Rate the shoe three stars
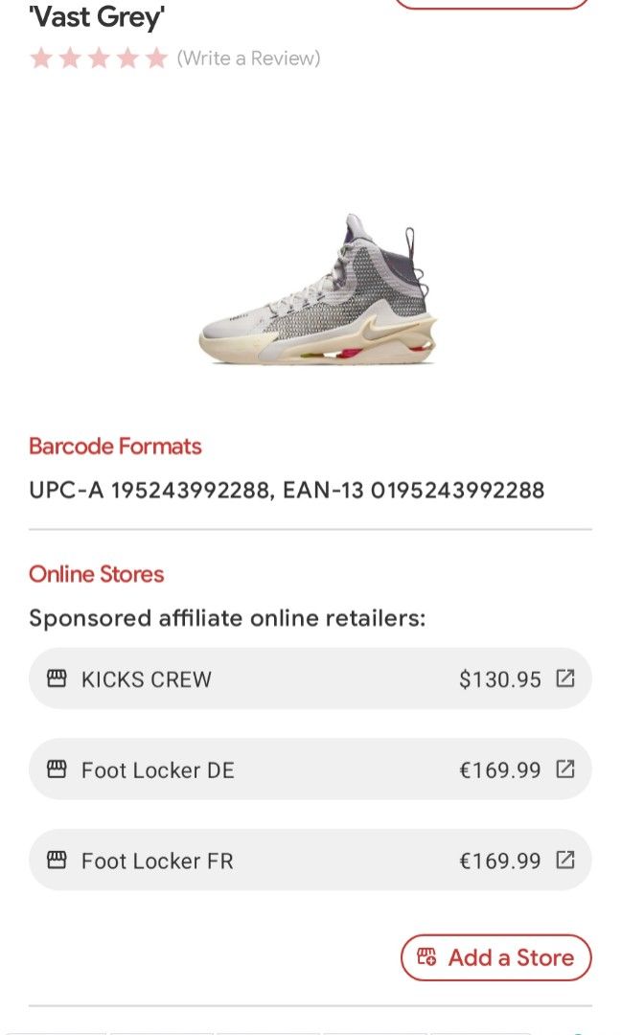The width and height of the screenshot is (621, 1035). pyautogui.click(x=99, y=59)
